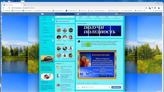
Task: Publish the post with the blue button
Action: click(x=116, y=87)
